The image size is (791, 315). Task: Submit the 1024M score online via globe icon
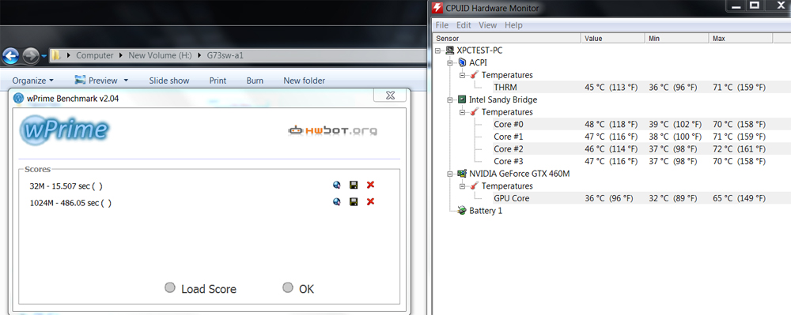(x=336, y=202)
